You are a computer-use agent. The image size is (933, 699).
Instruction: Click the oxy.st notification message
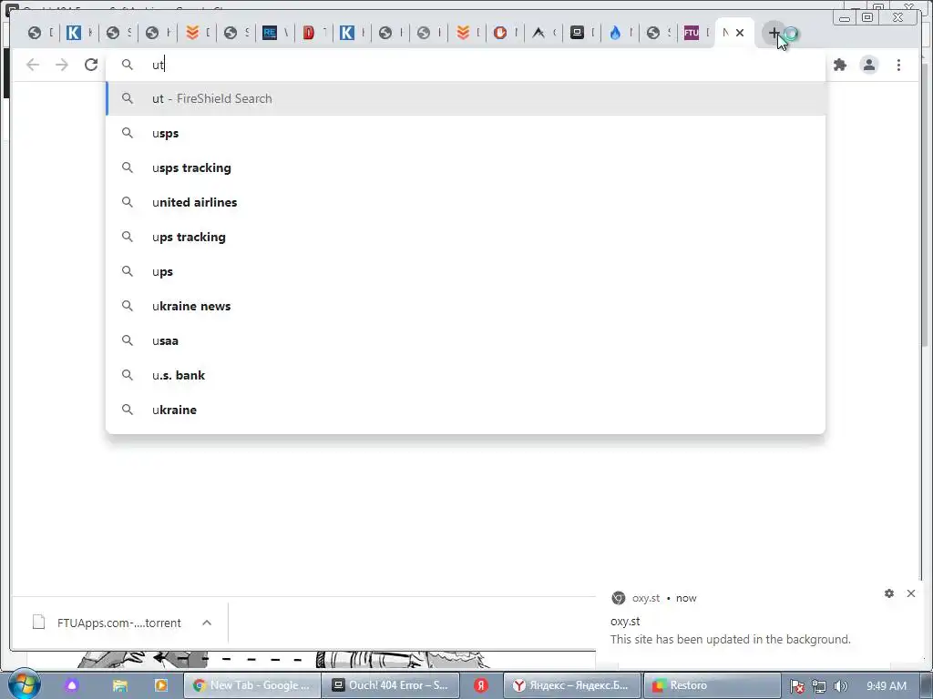click(730, 639)
